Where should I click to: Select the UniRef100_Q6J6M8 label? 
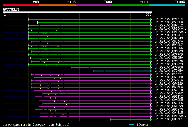coord(169,77)
